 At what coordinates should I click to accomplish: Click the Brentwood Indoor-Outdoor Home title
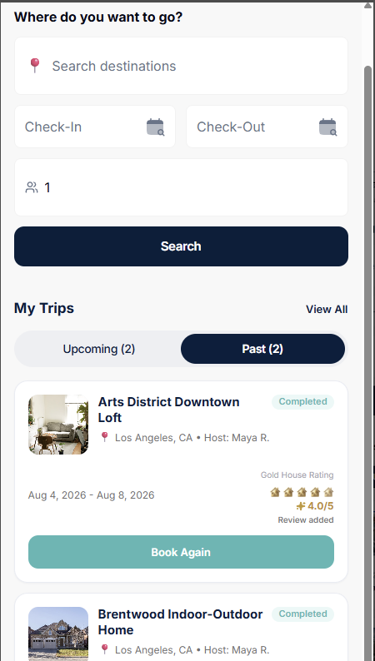click(181, 622)
